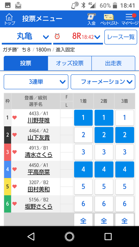Tap the heart icon next to 川野芽唯
139x247 pixels.
(14, 118)
